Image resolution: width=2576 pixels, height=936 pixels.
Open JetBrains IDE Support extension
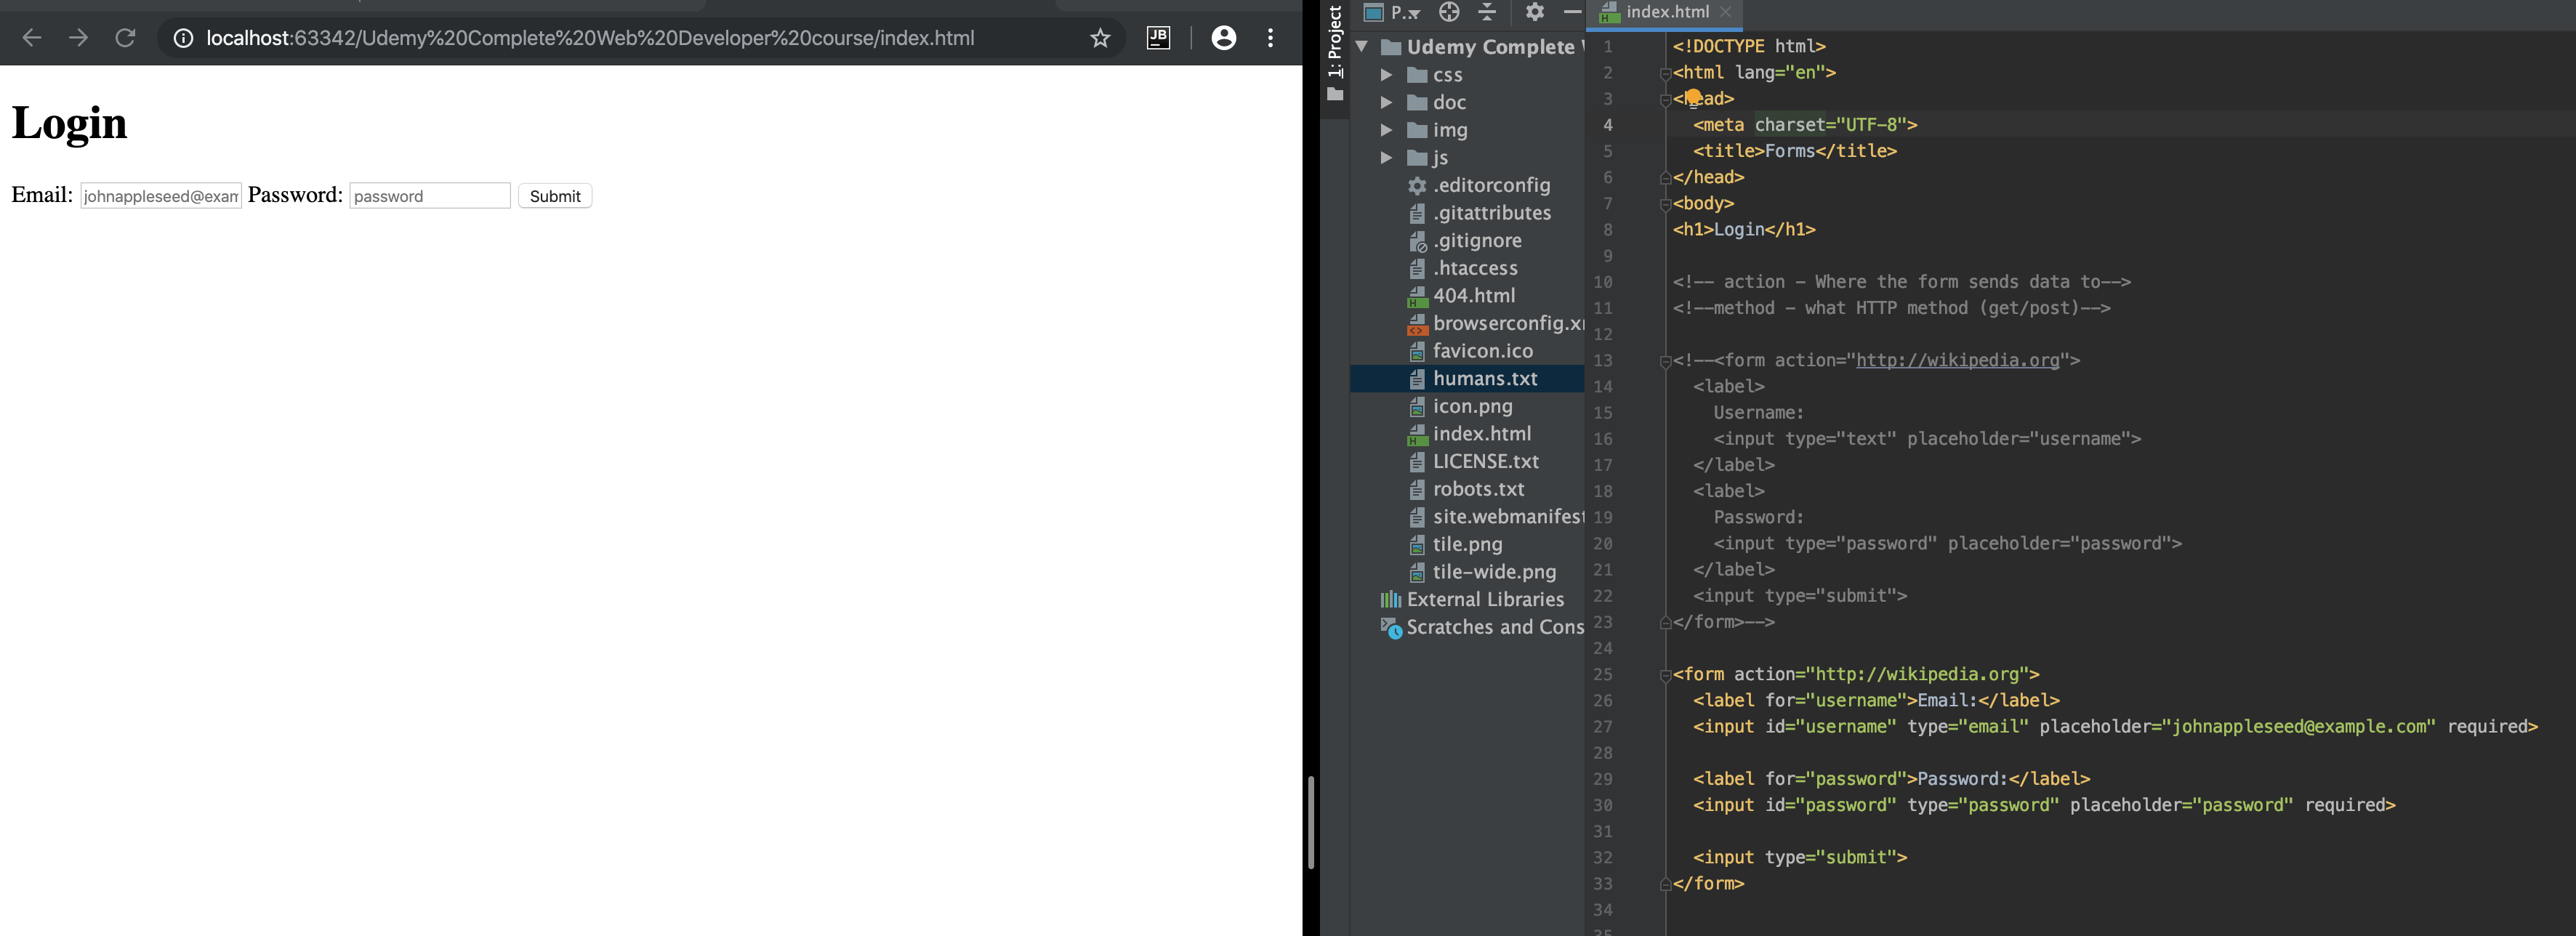[1158, 38]
